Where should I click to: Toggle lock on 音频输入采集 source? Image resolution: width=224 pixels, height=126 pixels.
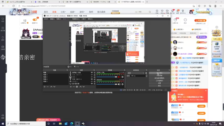click(94, 73)
